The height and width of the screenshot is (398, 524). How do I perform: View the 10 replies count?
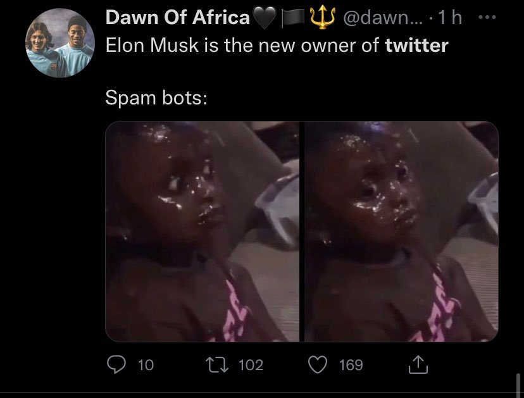146,365
